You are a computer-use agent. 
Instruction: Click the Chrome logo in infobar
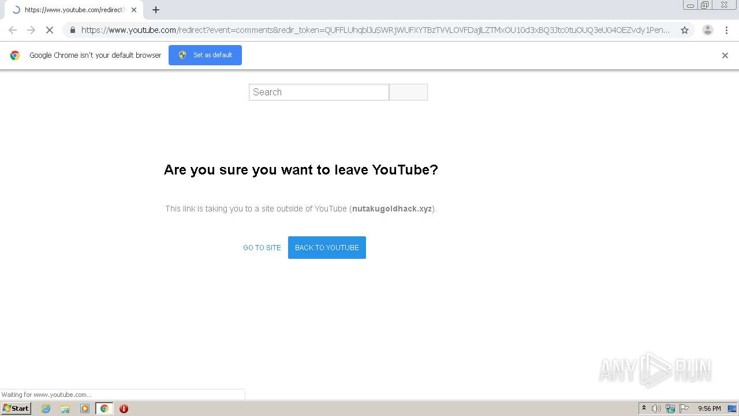(15, 55)
